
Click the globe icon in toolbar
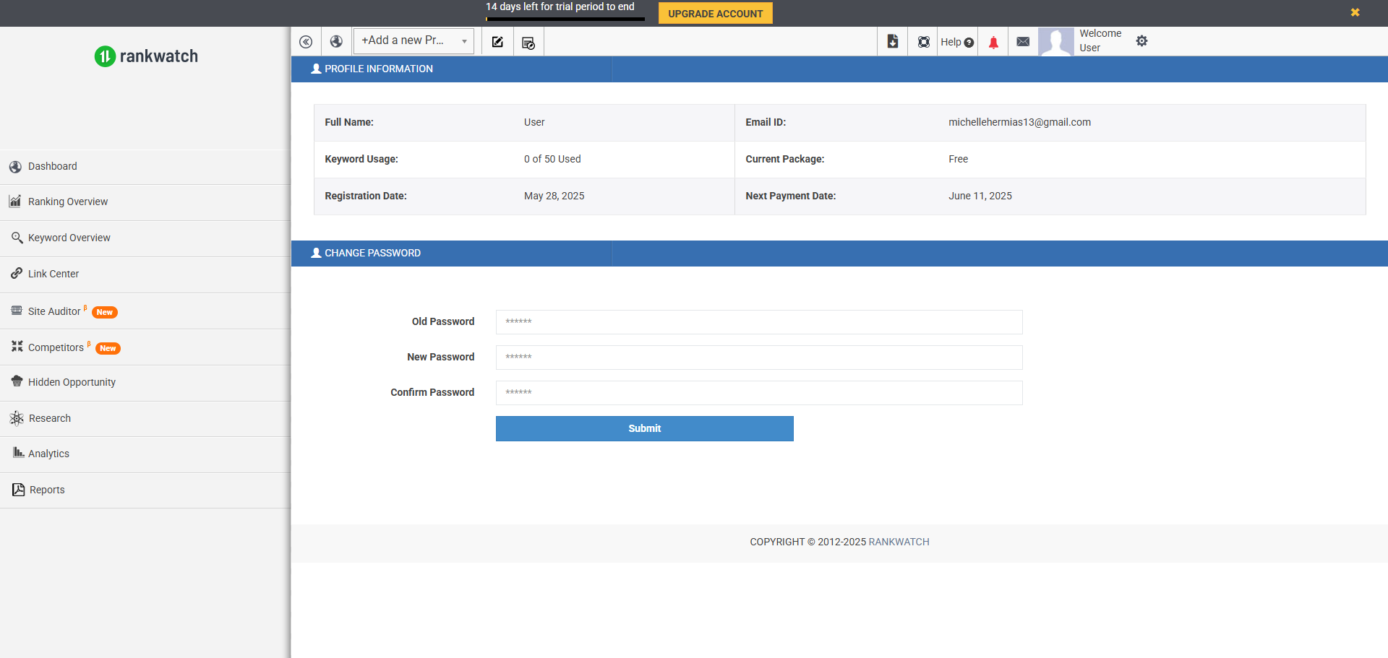[x=336, y=42]
